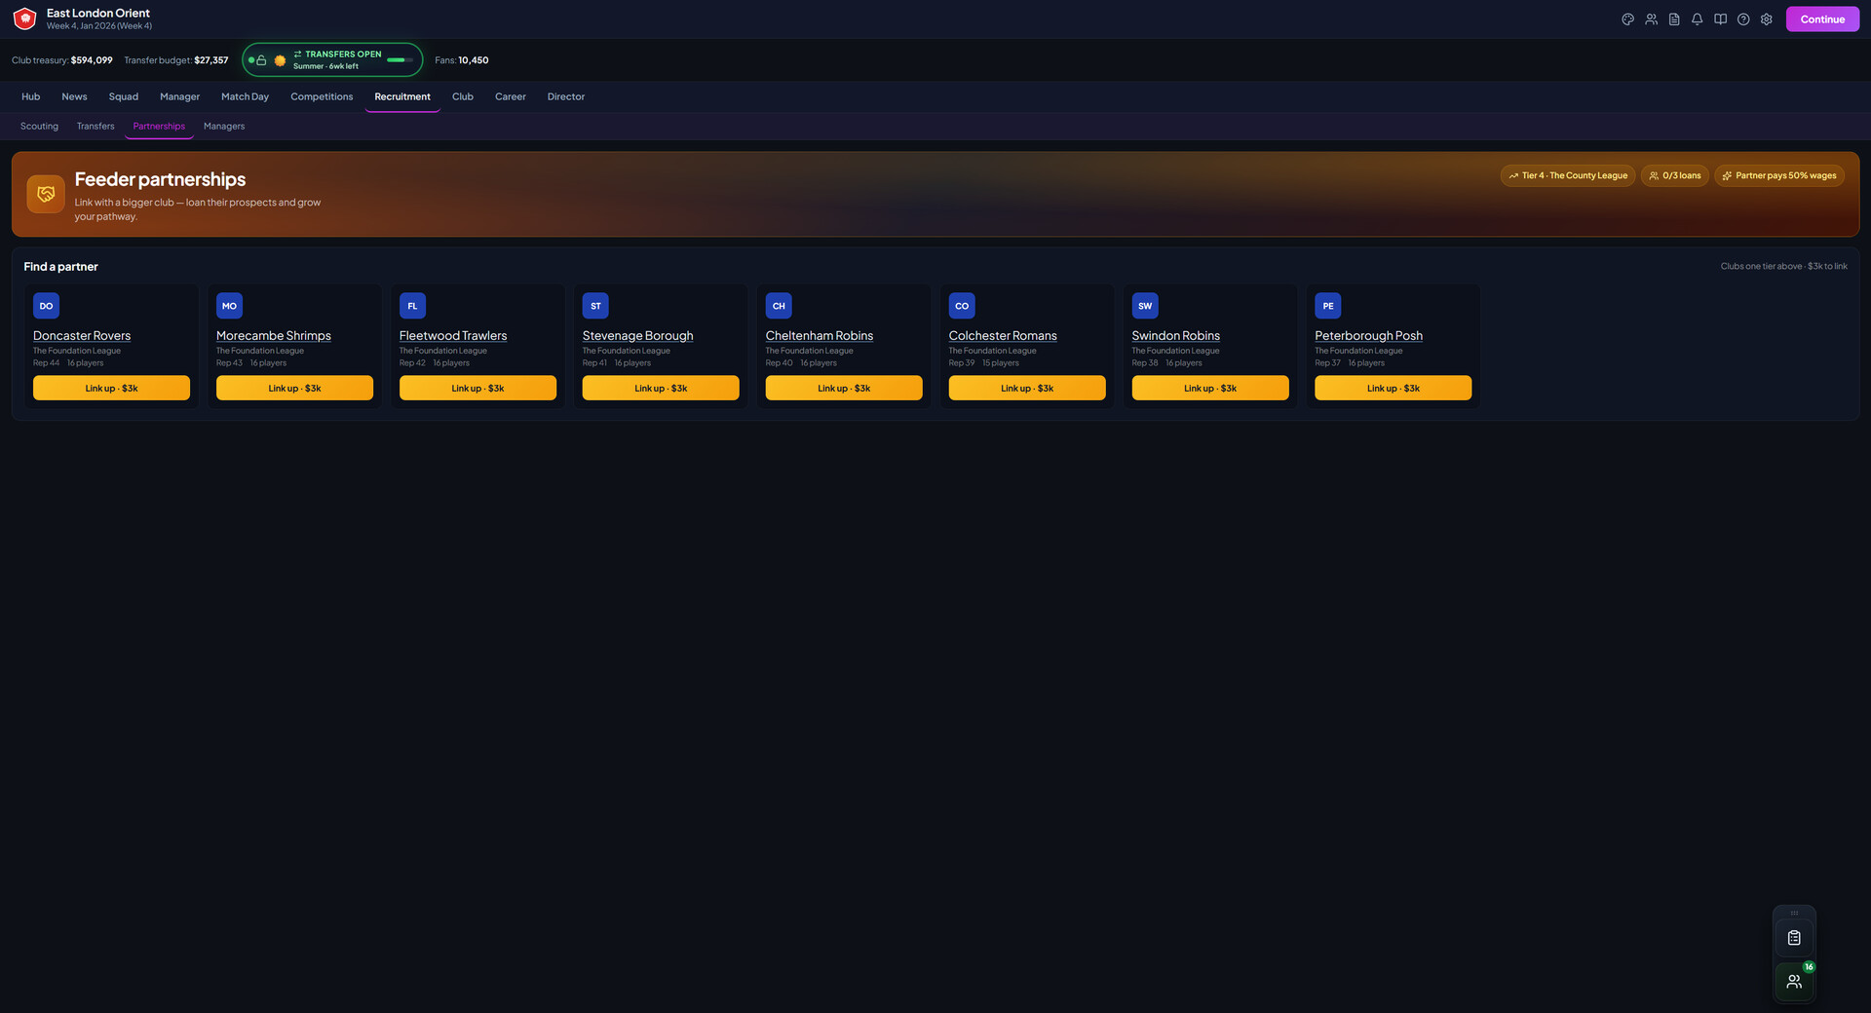Click the 0/3 loans badge

click(x=1675, y=175)
